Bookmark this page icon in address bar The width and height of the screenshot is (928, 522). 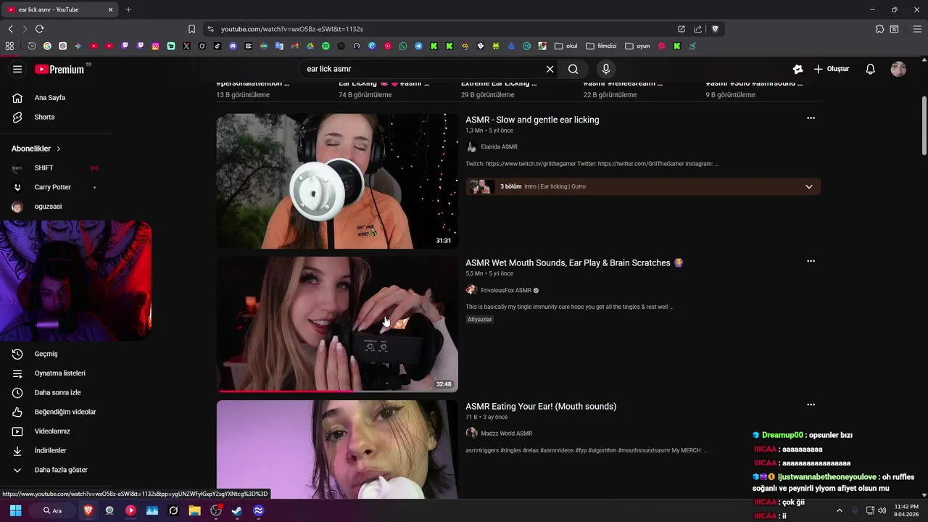[191, 29]
